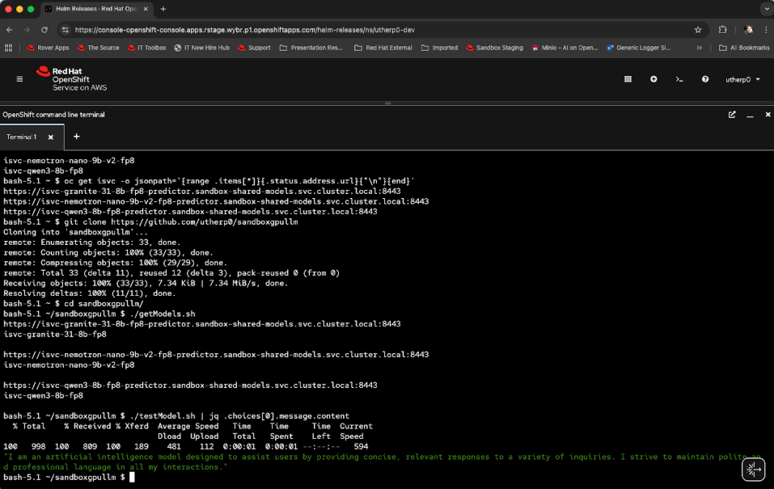Image resolution: width=774 pixels, height=489 pixels.
Task: Click the Red Hat OpenShift logo
Action: 70,79
